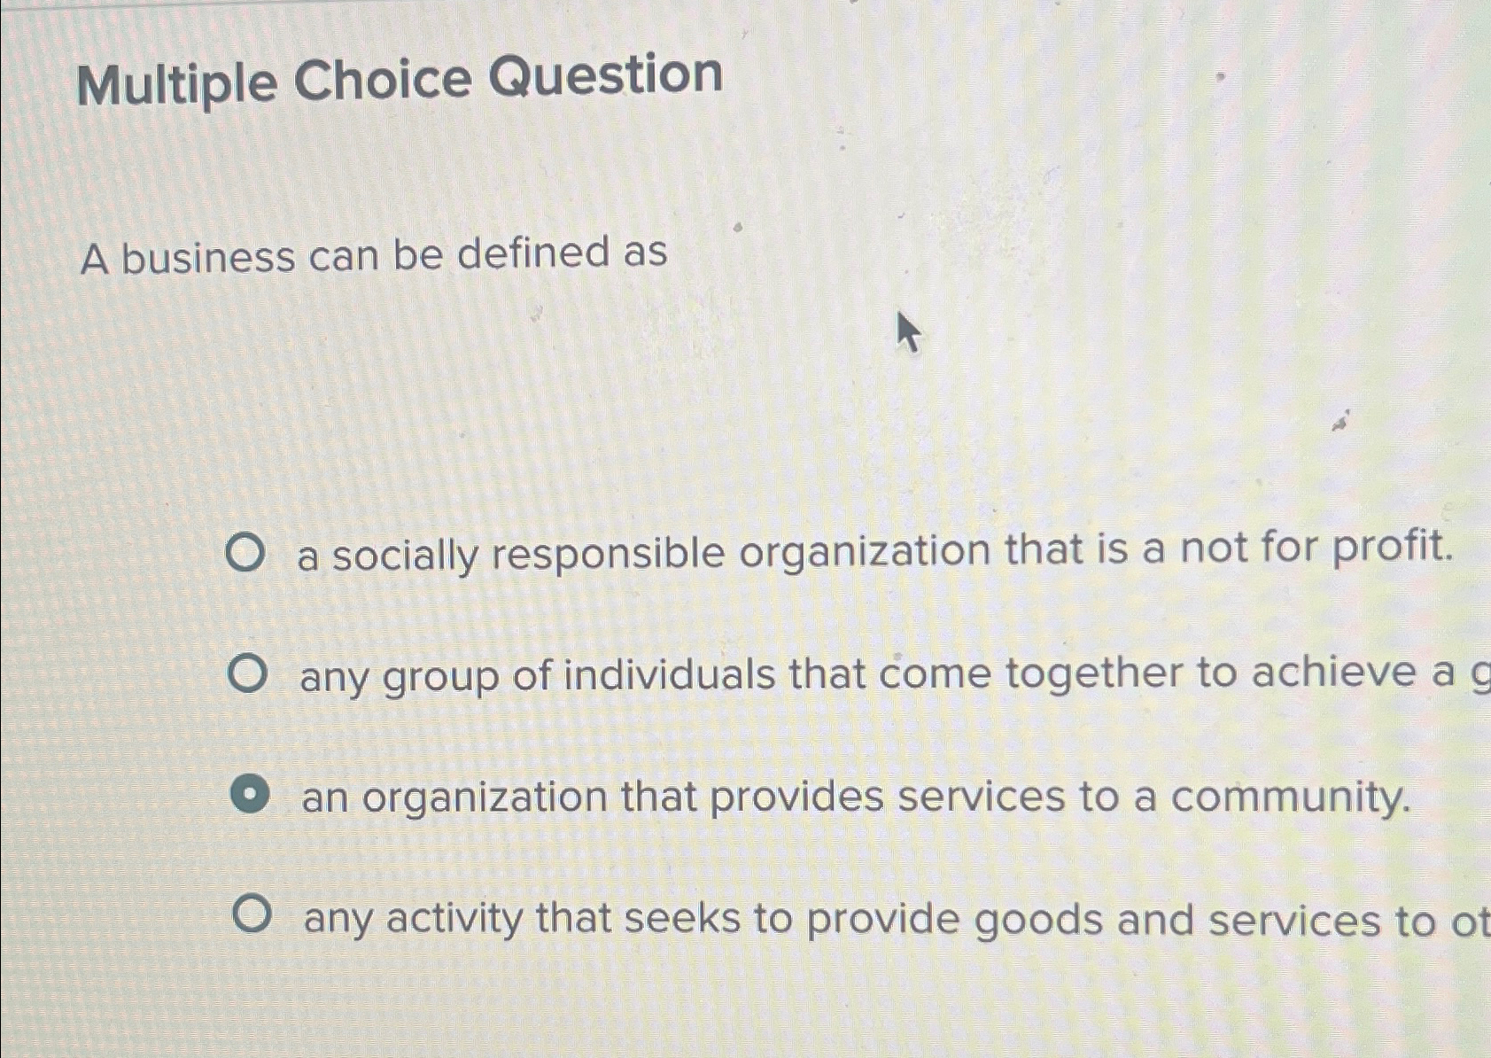Click the question text 'A business can be defined as'
Image resolution: width=1491 pixels, height=1058 pixels.
click(377, 255)
